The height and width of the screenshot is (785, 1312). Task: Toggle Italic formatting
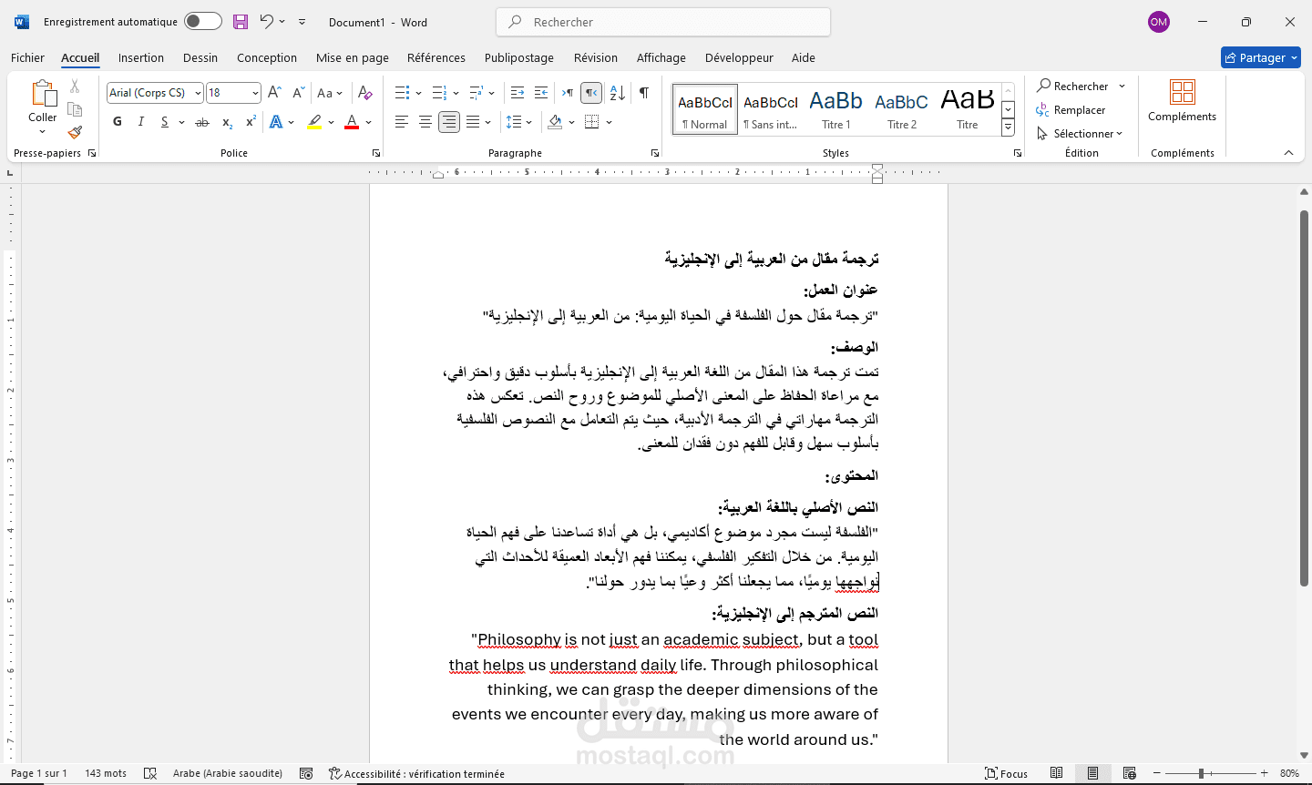point(140,122)
